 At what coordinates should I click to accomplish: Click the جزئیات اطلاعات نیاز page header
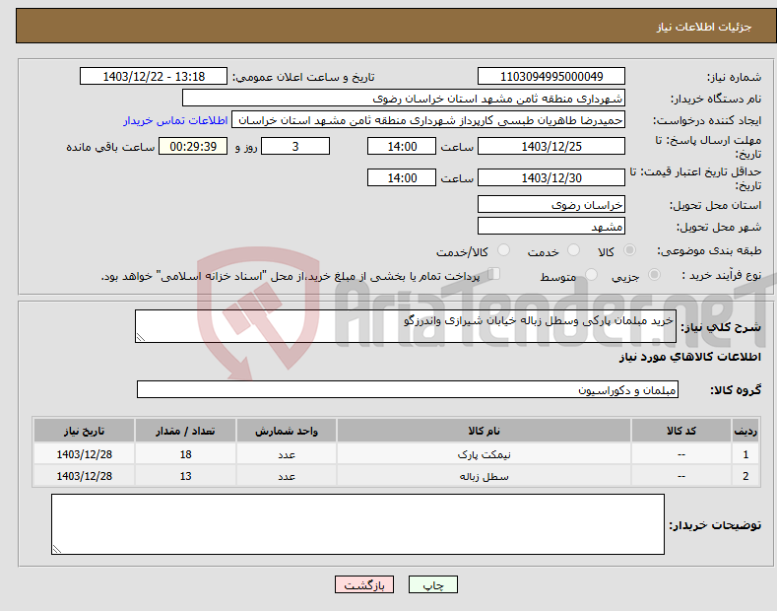[704, 27]
